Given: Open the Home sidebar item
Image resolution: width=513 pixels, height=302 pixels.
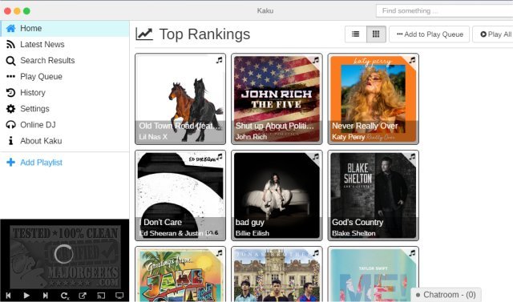Looking at the screenshot, I should (x=64, y=28).
